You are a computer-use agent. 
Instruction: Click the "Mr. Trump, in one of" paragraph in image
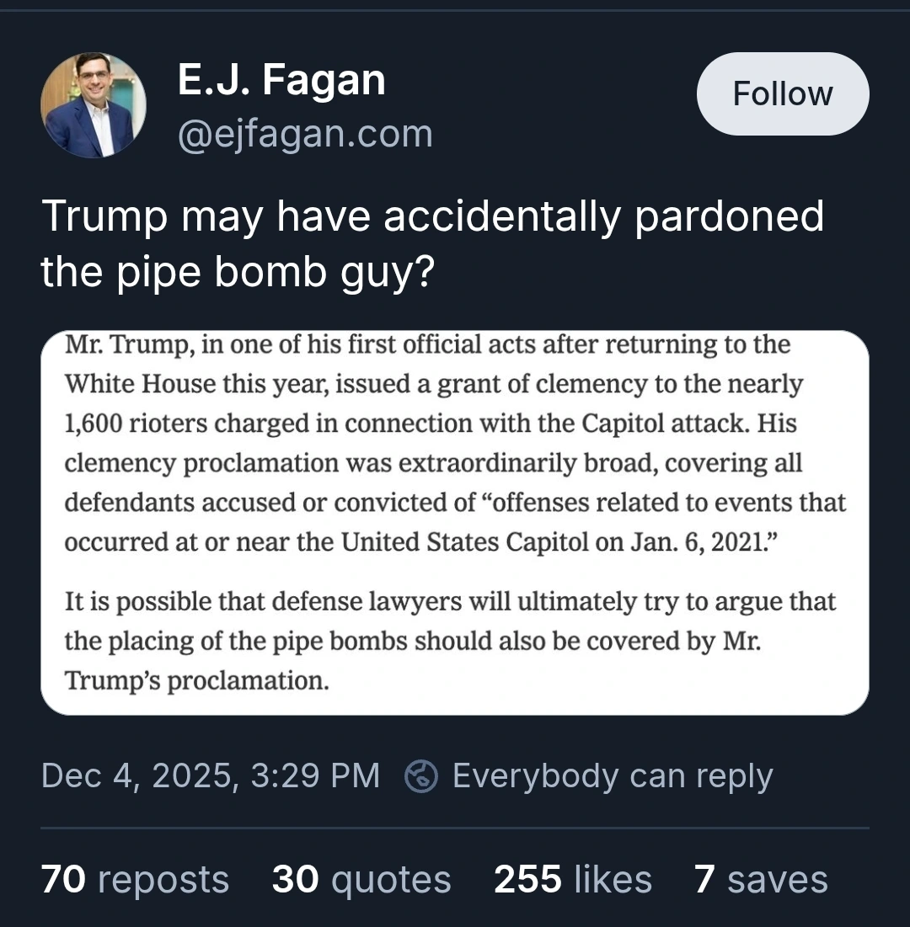[455, 443]
